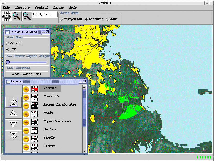Open the Navigate menu
The height and width of the screenshot is (161, 214).
(x=22, y=8)
